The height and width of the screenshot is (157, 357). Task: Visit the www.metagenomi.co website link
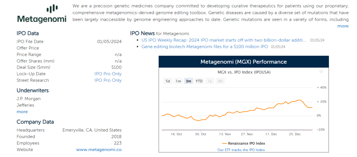coord(99,149)
